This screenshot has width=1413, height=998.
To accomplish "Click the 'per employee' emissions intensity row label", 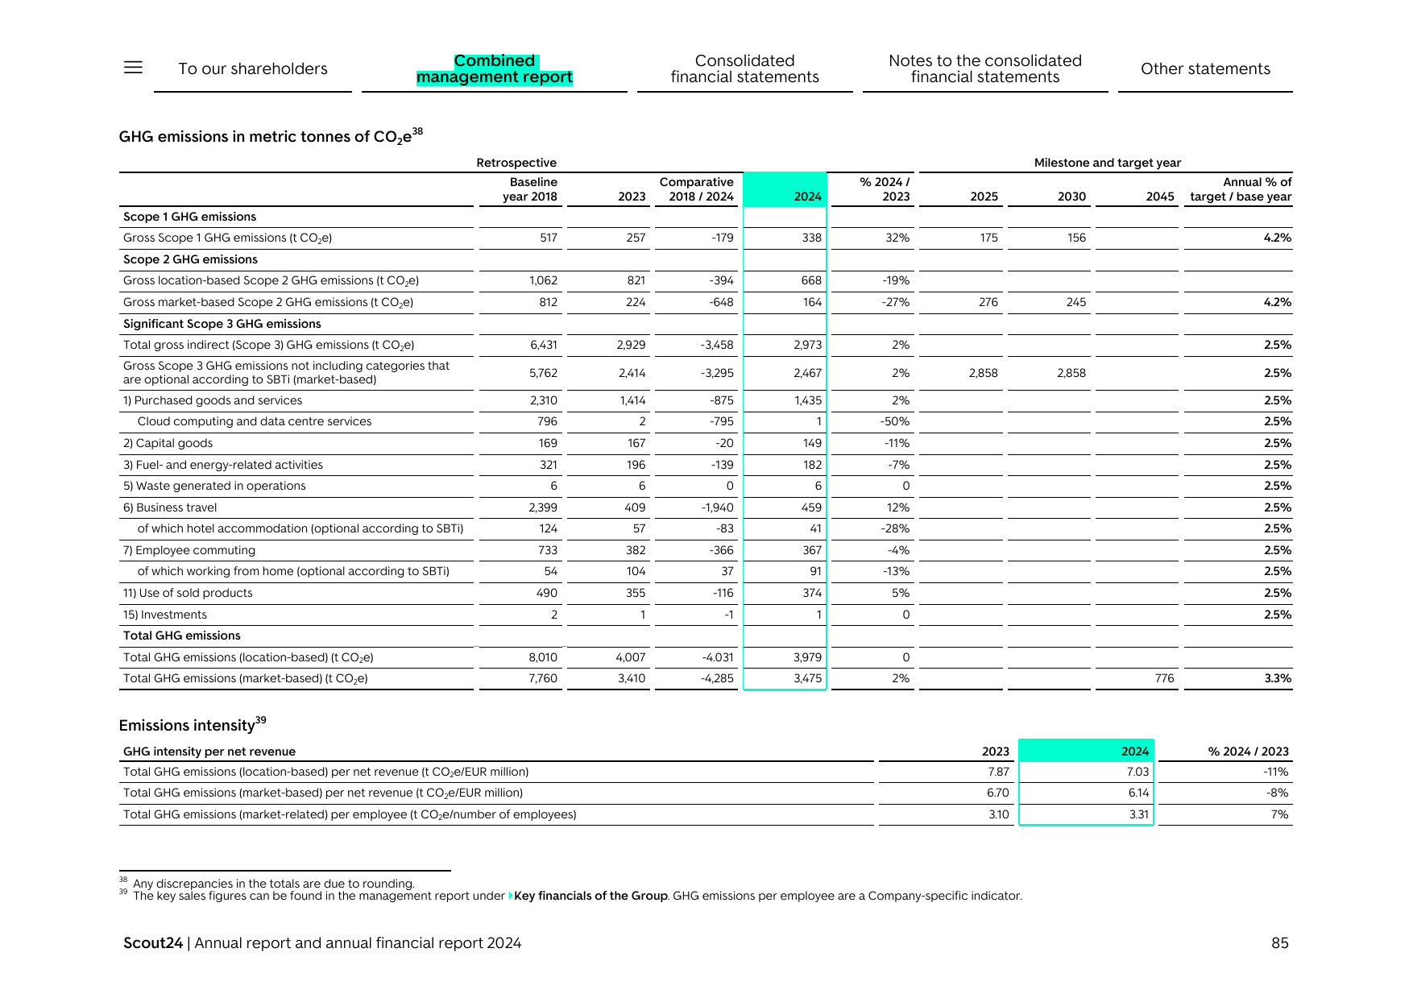I will 350,815.
